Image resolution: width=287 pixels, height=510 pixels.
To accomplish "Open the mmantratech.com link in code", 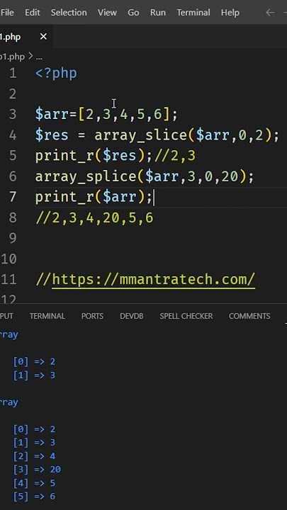I will [x=154, y=279].
